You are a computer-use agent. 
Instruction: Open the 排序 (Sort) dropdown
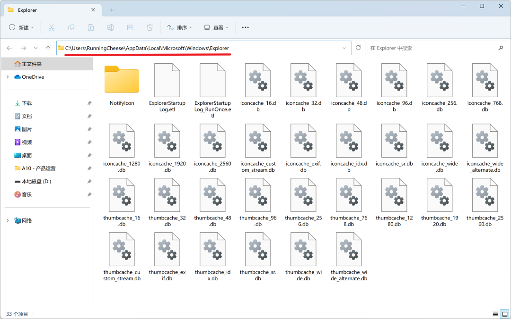(180, 28)
